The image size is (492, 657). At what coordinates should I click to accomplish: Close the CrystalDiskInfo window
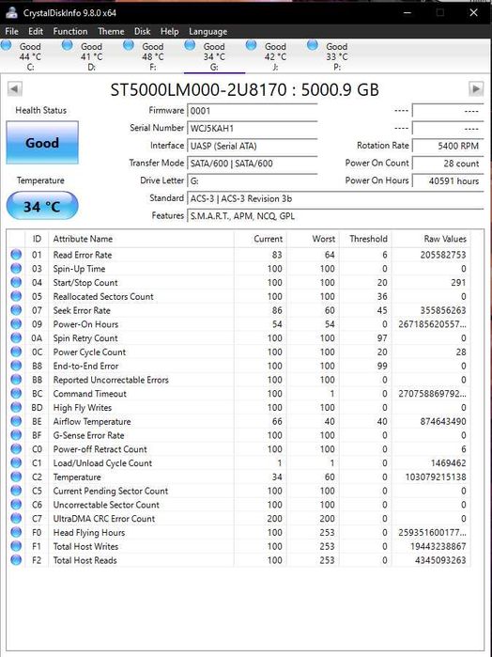tap(473, 12)
